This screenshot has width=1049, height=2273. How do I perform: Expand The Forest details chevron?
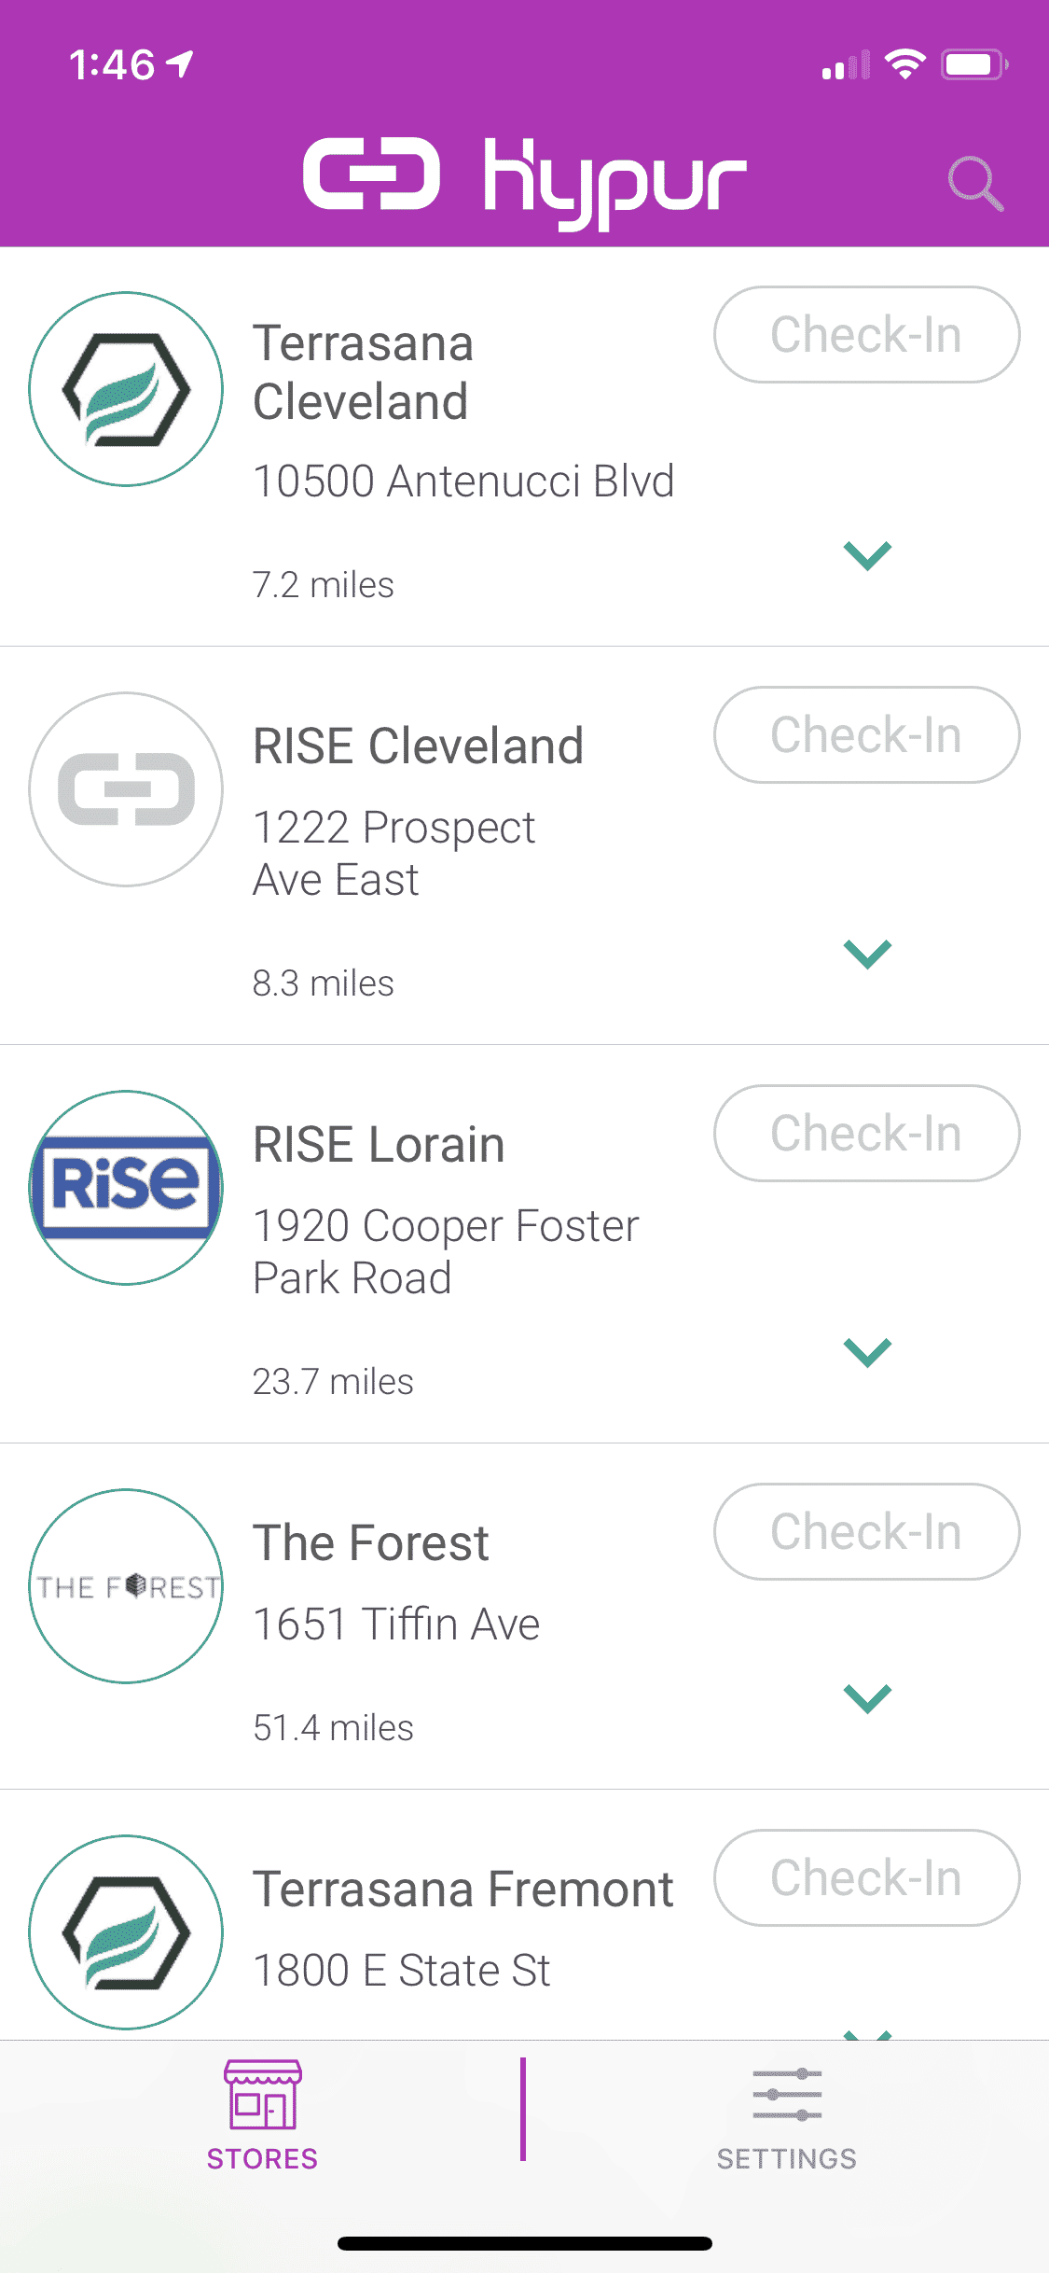(x=867, y=1698)
